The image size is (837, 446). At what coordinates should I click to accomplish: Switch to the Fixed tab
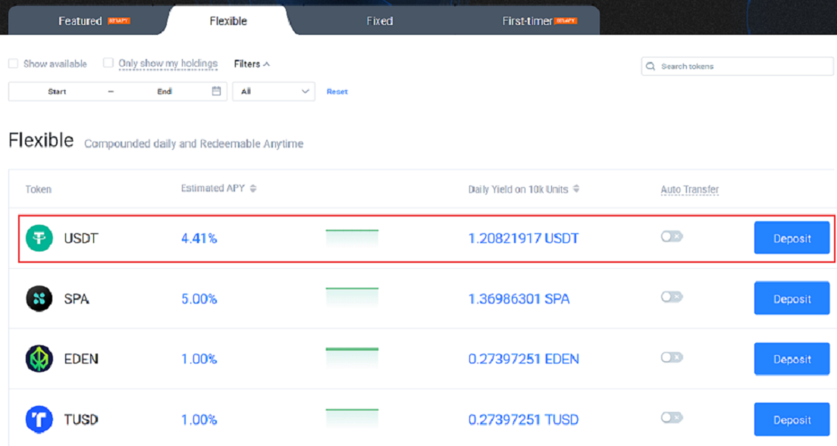click(x=379, y=21)
